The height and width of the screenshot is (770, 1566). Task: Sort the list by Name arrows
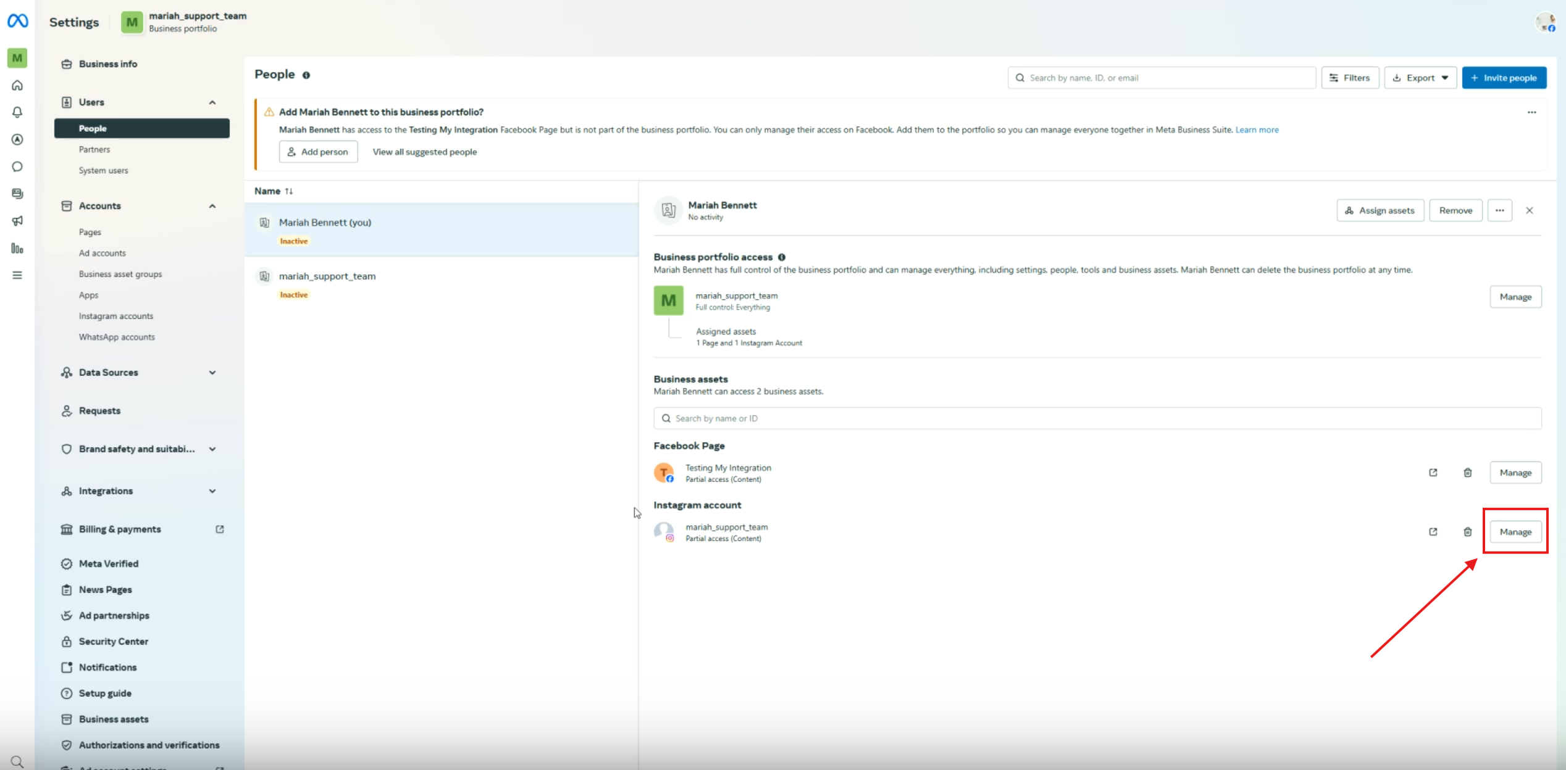tap(289, 191)
